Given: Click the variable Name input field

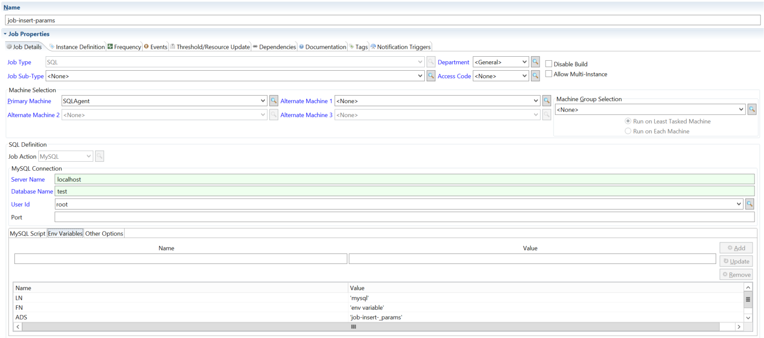Looking at the screenshot, I should 181,259.
